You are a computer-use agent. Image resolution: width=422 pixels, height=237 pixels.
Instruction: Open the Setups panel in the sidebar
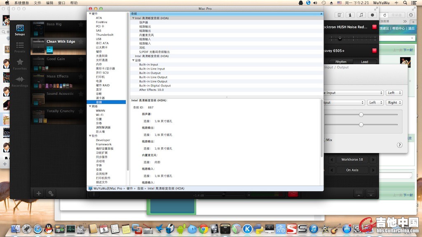pos(20,30)
